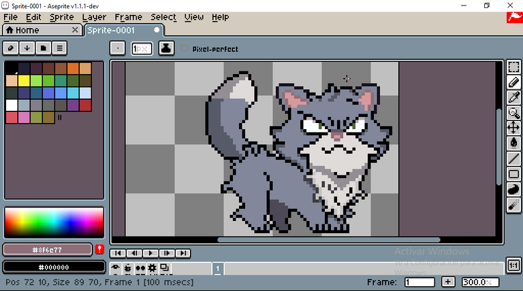Open the View menu

(x=194, y=17)
